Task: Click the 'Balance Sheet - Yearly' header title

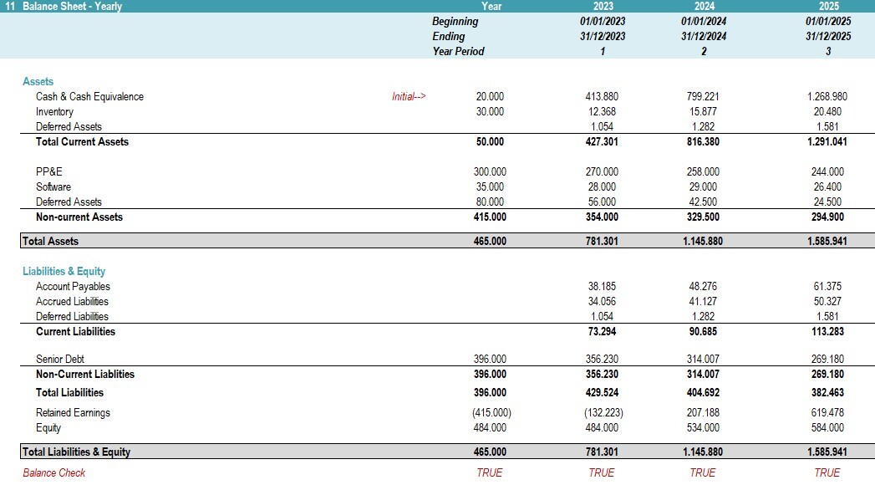Action: tap(72, 6)
